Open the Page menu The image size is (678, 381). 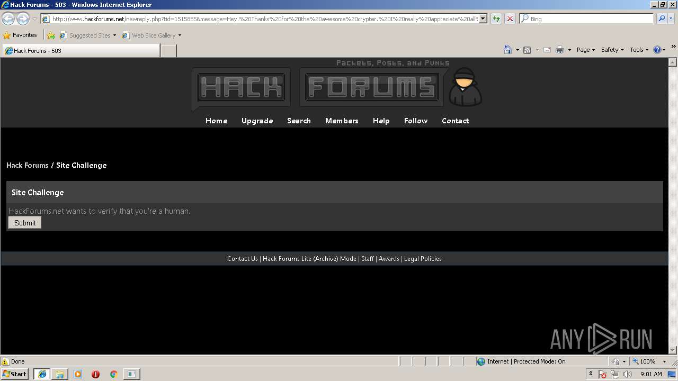point(586,50)
